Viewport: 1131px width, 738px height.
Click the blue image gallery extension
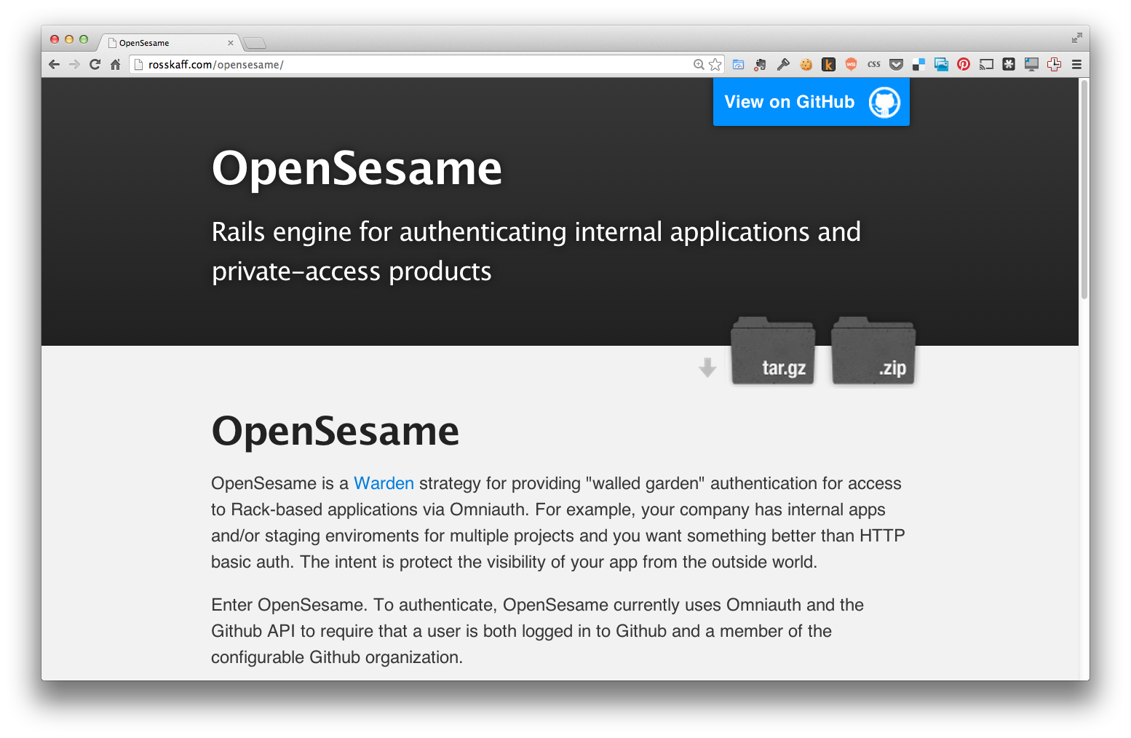[x=941, y=65]
